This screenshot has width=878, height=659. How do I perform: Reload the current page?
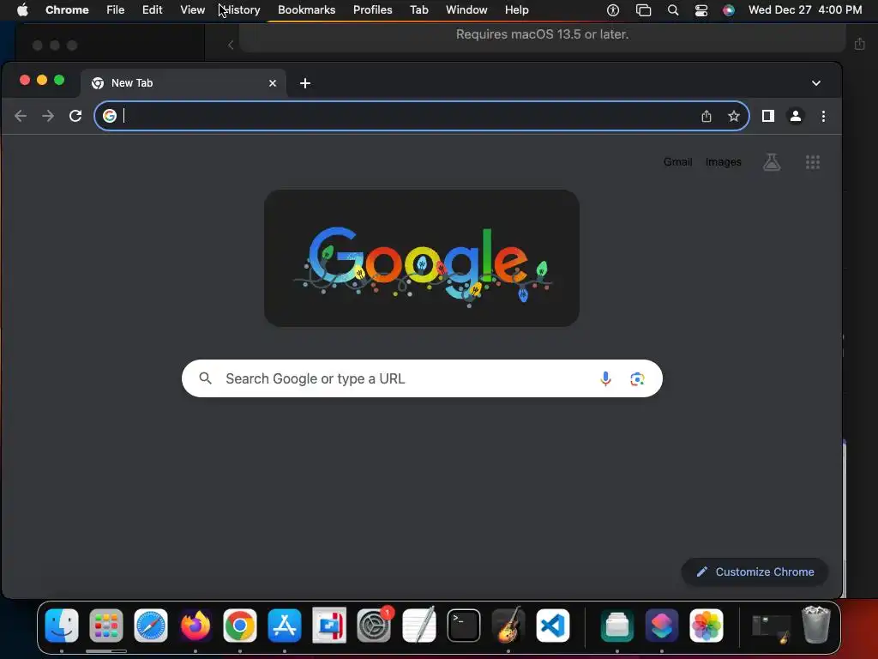(x=75, y=116)
